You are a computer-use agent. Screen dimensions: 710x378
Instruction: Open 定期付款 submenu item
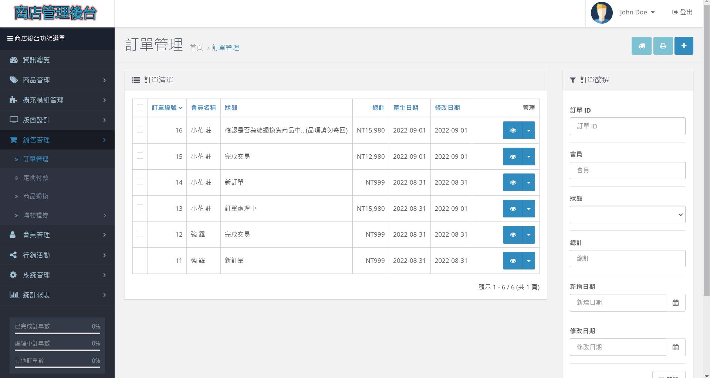click(57, 178)
